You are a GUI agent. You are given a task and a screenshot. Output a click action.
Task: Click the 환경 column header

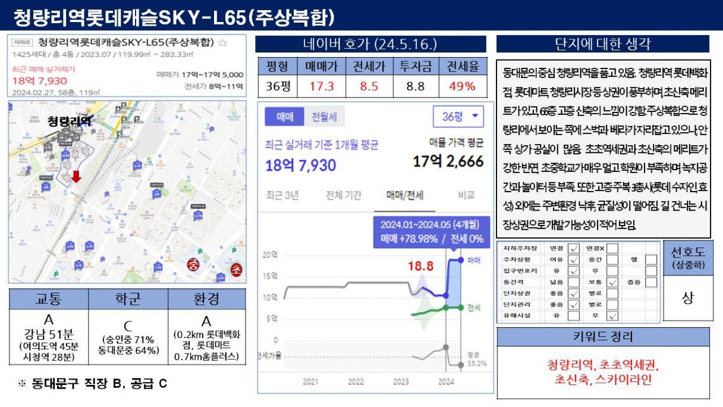pos(206,299)
